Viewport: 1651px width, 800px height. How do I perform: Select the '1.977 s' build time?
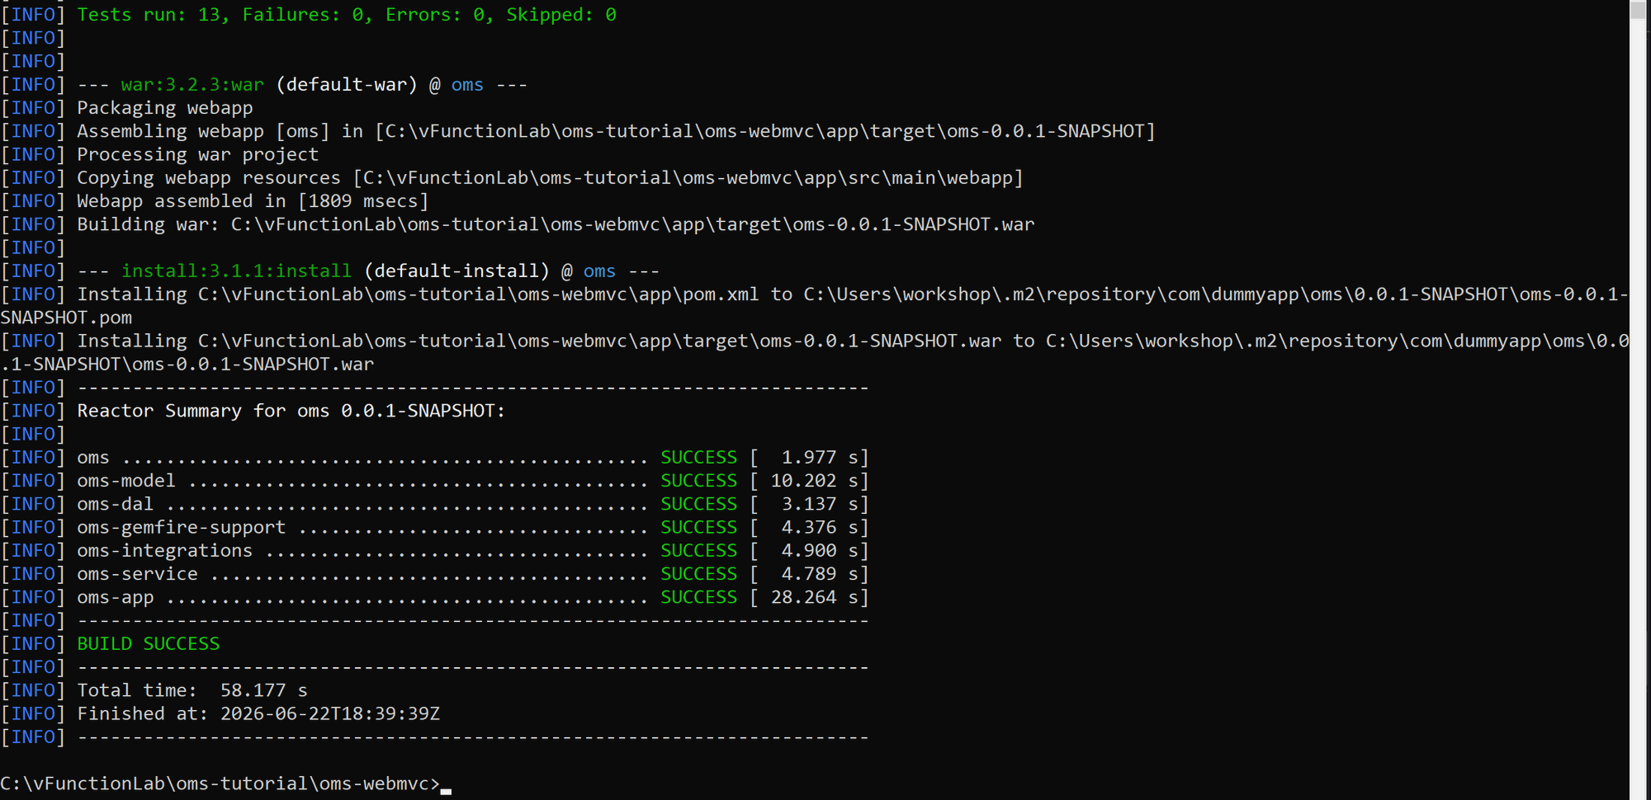820,458
